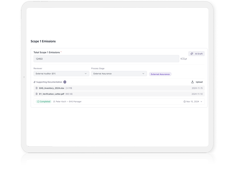Image resolution: width=236 pixels, height=172 pixels.
Task: Click the Process Stage field label
Action: [x=98, y=68]
